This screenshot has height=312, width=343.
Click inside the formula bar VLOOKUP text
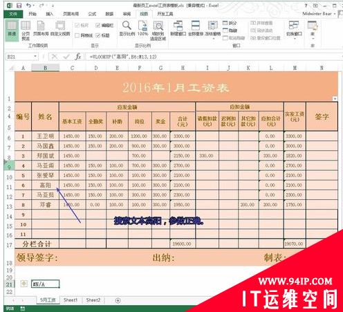123,57
